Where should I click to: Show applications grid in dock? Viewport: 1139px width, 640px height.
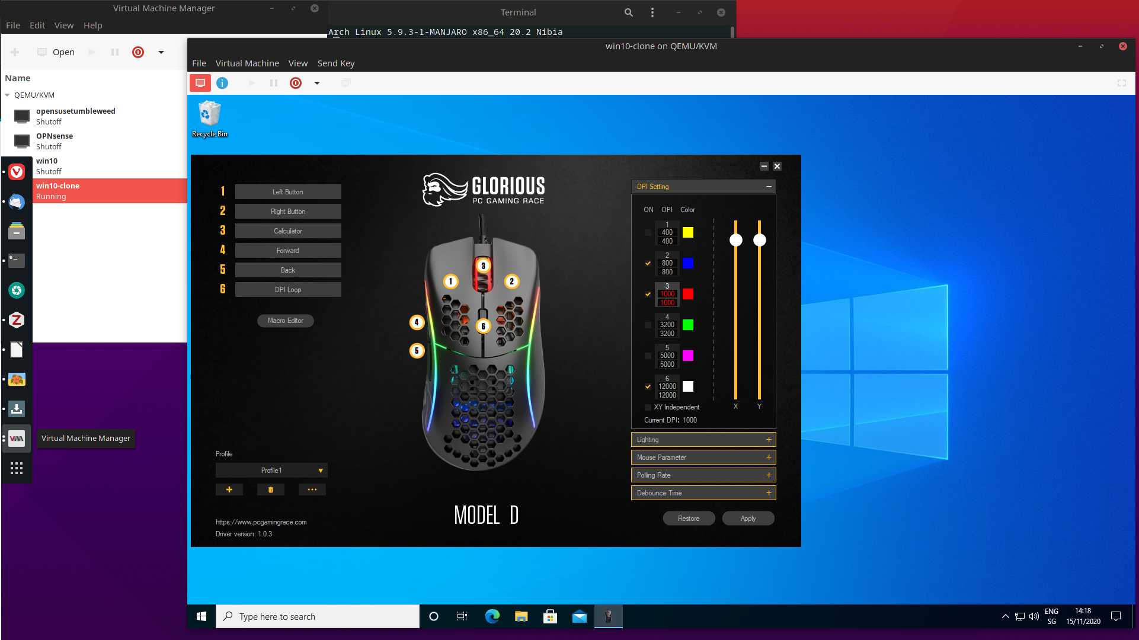coord(17,468)
